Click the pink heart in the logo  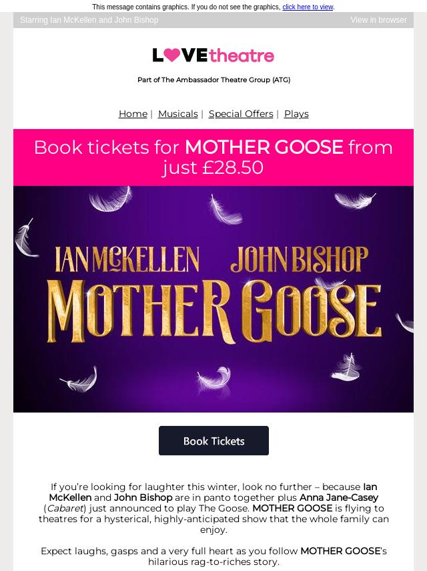[172, 55]
